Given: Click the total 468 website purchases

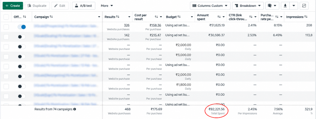Looking at the screenshot, I should click(127, 109).
